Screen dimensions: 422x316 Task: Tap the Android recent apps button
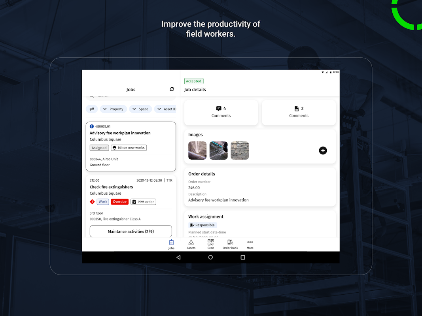pos(243,258)
